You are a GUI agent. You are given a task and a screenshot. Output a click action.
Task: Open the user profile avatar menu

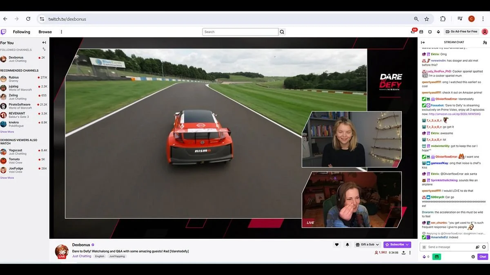485,32
